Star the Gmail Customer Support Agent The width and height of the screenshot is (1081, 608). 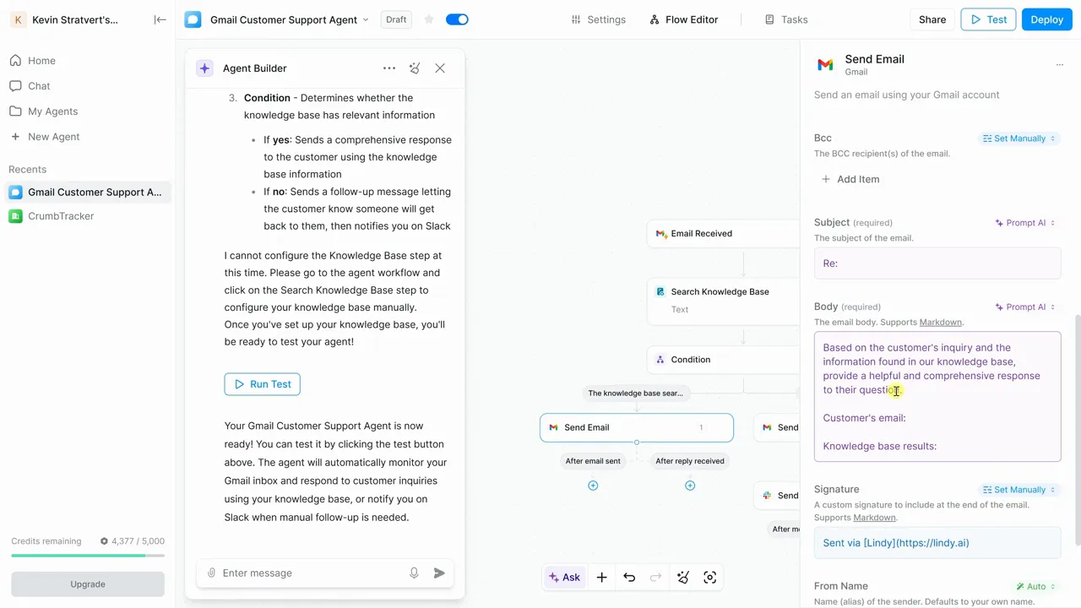pos(429,19)
